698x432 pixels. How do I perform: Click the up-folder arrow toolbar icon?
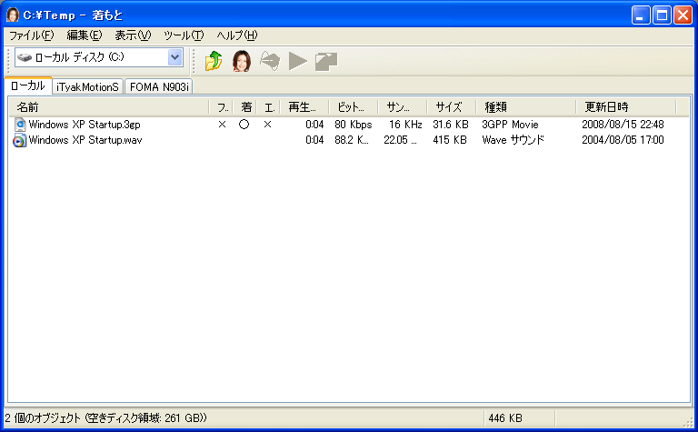coord(214,61)
